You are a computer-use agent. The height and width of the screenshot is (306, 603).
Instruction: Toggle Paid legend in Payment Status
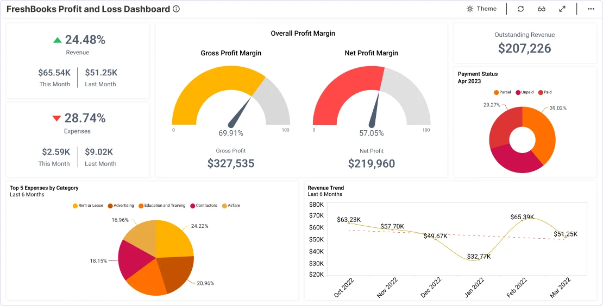point(545,92)
